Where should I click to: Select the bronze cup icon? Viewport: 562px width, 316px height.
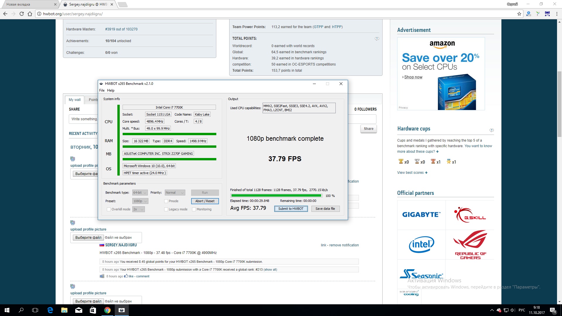point(433,161)
